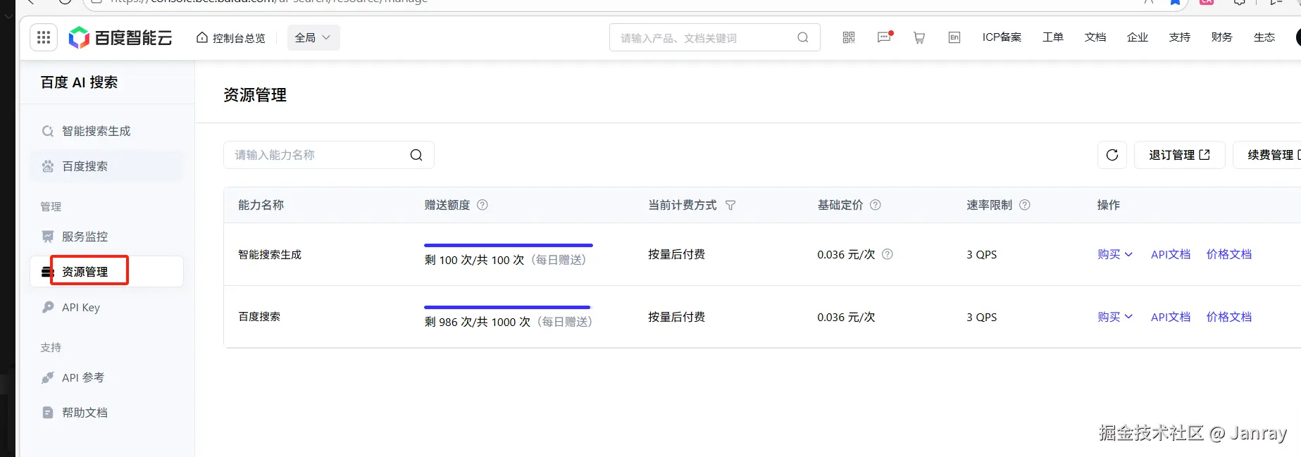Show help for 基础定价 column
1301x457 pixels.
coord(876,205)
